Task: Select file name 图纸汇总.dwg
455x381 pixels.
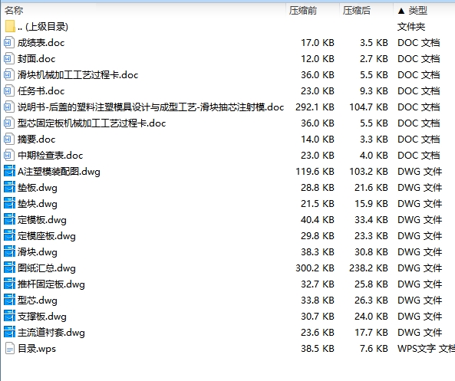Action: click(47, 268)
